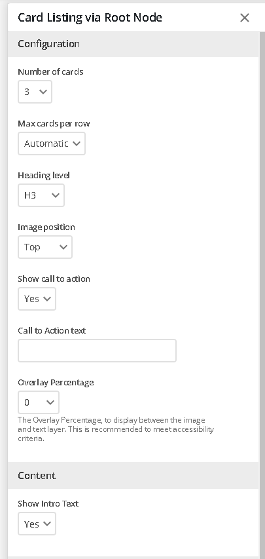Image resolution: width=265 pixels, height=559 pixels.
Task: Click the Number of cards label
Action: [x=50, y=71]
